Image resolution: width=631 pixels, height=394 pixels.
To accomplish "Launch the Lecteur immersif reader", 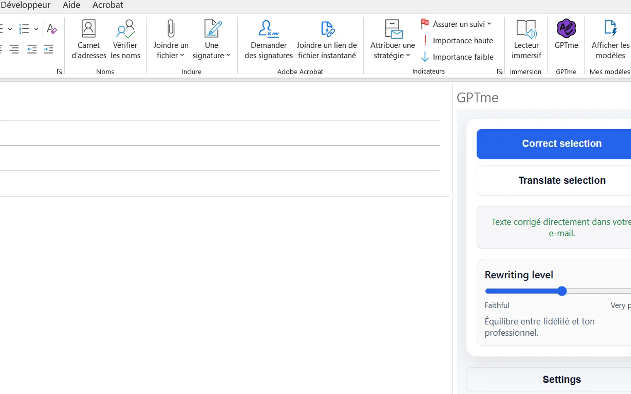I will point(526,39).
